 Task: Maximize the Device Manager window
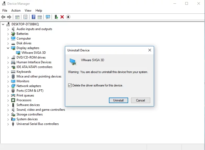(187, 3)
